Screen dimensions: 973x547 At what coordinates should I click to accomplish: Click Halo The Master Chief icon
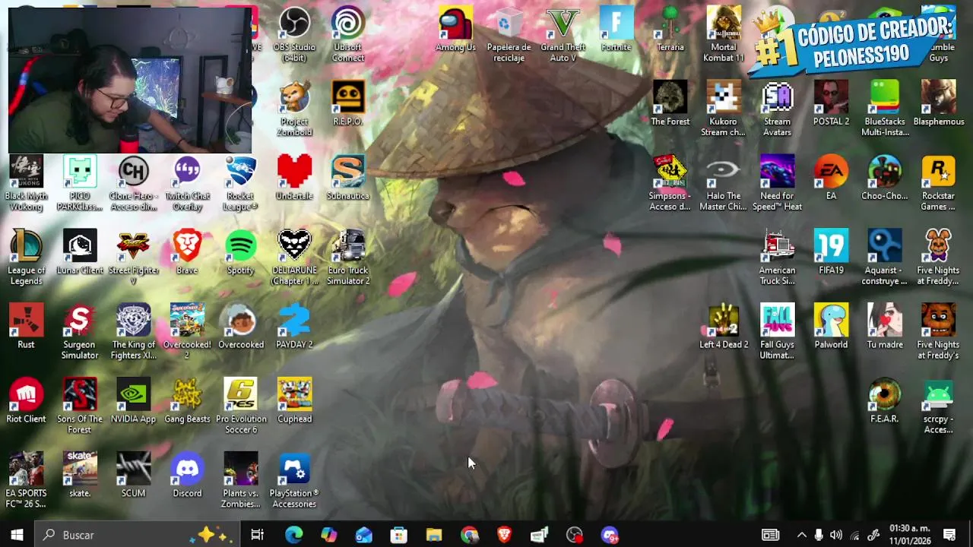(x=724, y=183)
